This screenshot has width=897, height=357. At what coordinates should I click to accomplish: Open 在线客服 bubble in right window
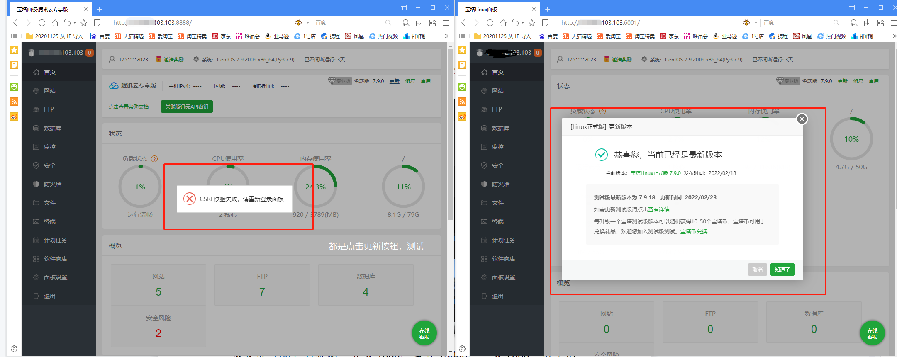(872, 333)
